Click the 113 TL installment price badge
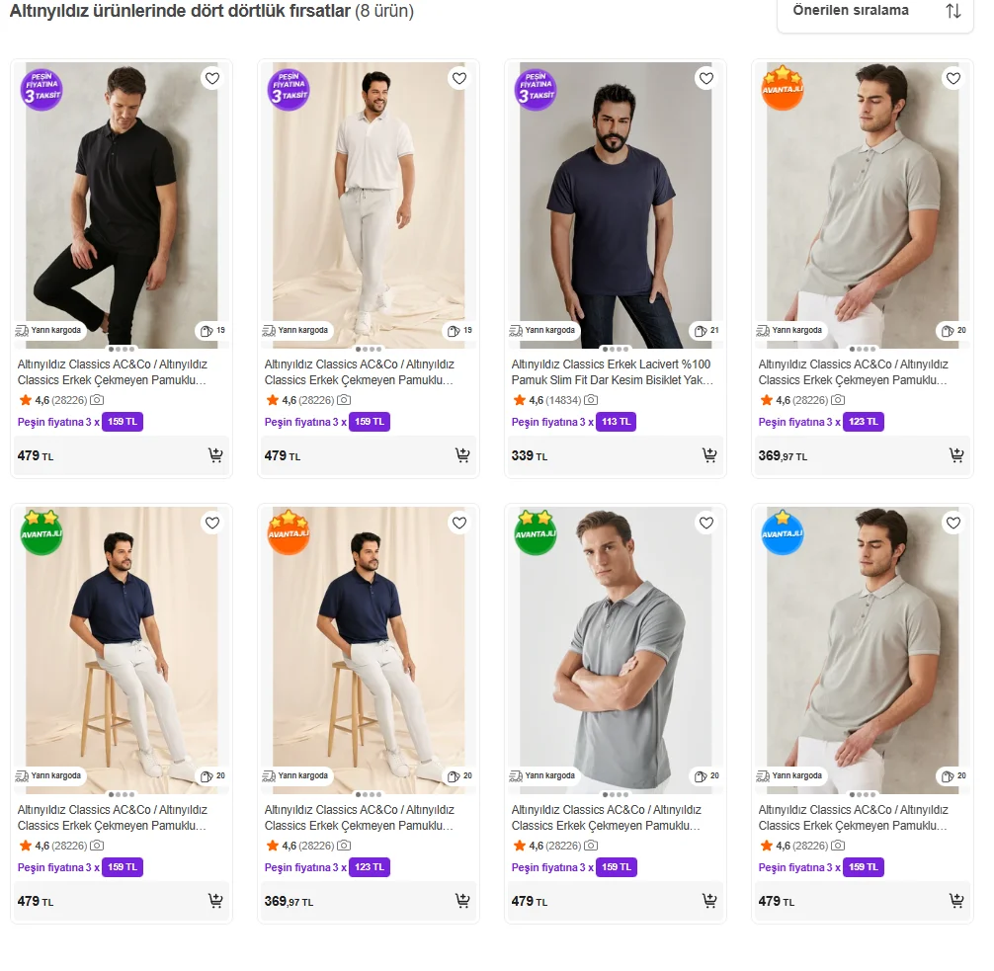This screenshot has width=994, height=971. 616,422
